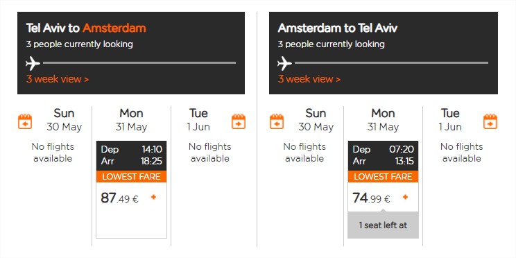Click the '1 seat left at' notice
Viewport: 516px width, 258px height.
pos(383,225)
